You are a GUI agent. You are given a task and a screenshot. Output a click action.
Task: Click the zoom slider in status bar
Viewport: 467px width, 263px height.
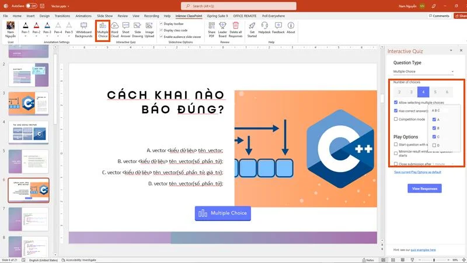tap(434, 260)
